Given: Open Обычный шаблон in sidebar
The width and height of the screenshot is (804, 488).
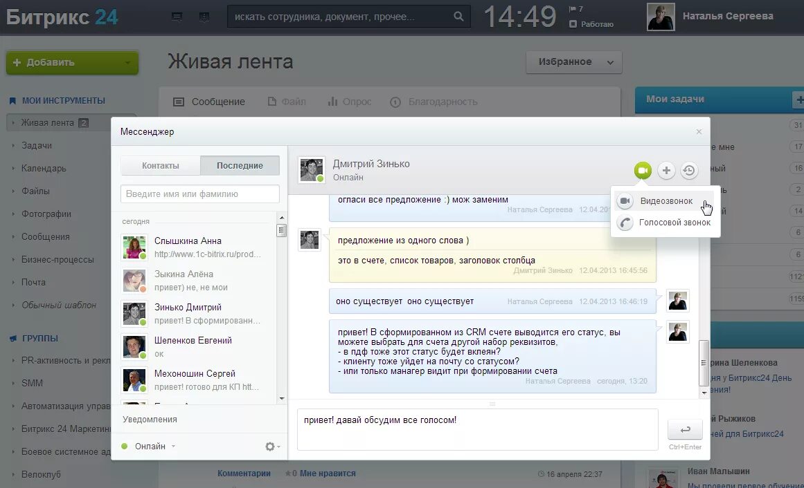Looking at the screenshot, I should click(x=58, y=306).
